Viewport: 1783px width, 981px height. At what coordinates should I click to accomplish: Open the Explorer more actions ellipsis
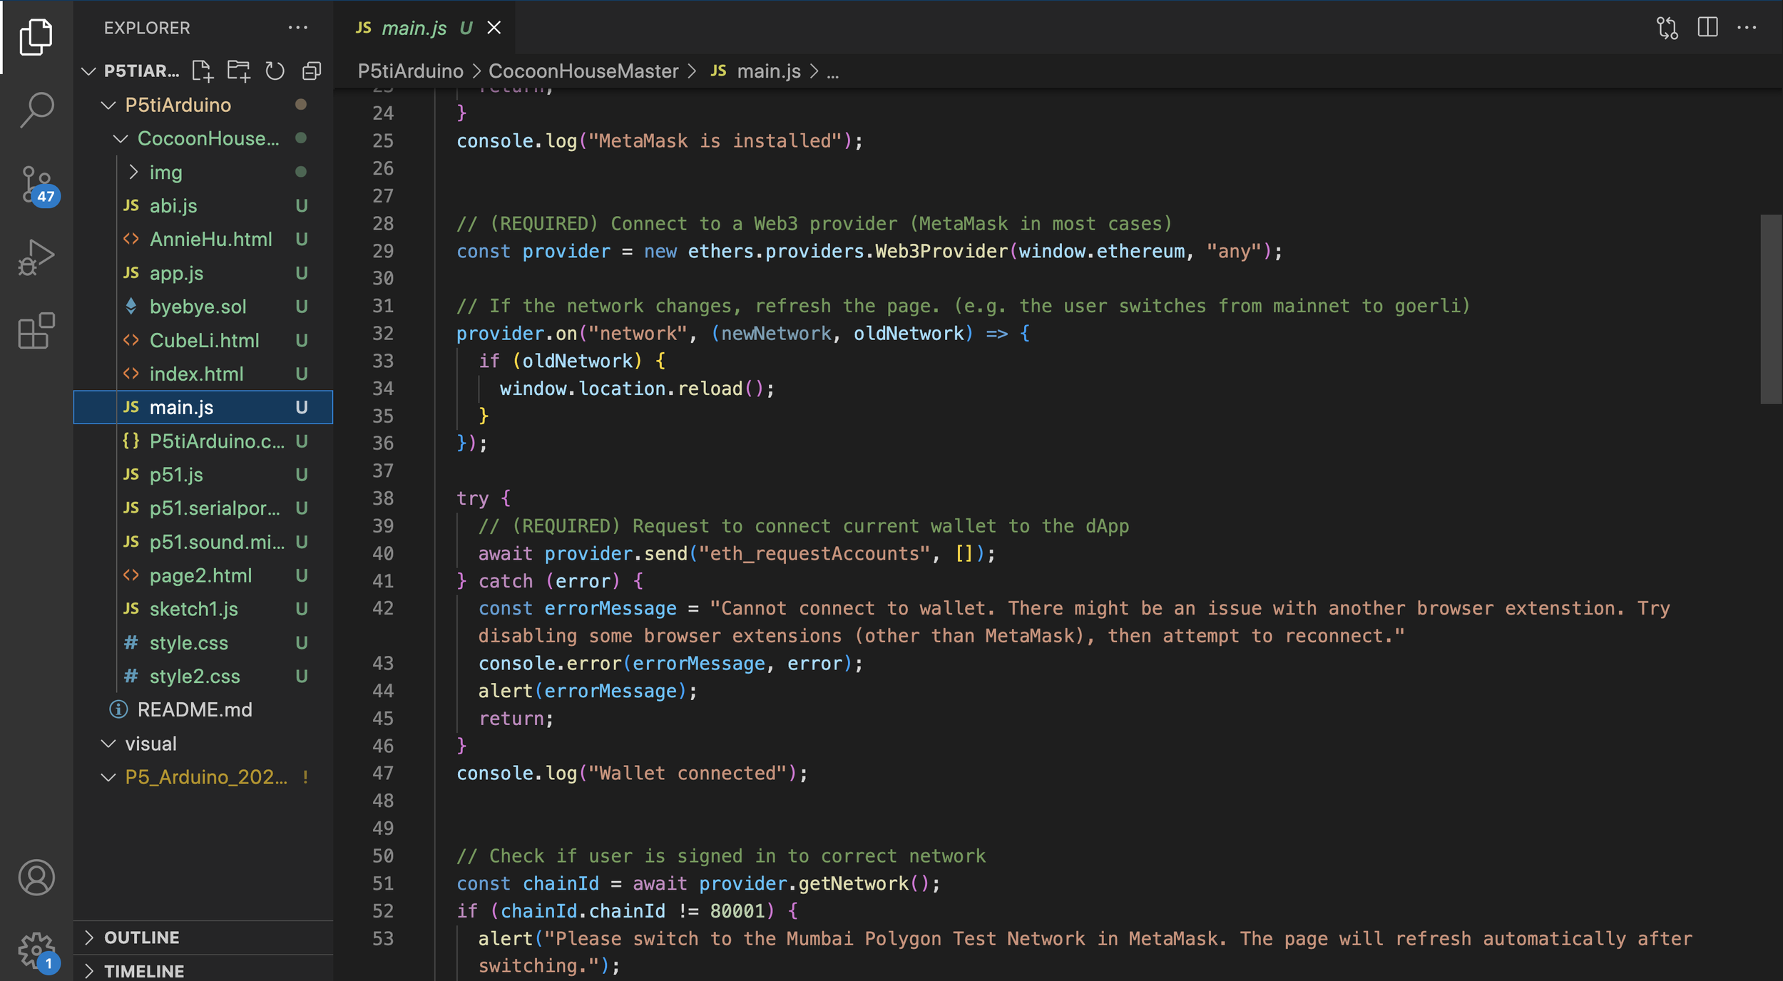tap(298, 28)
